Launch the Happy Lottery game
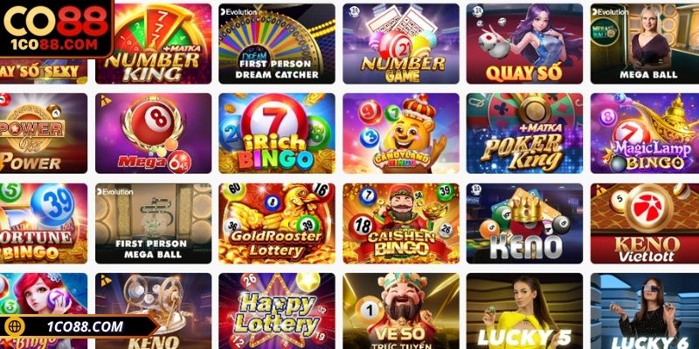 276,311
